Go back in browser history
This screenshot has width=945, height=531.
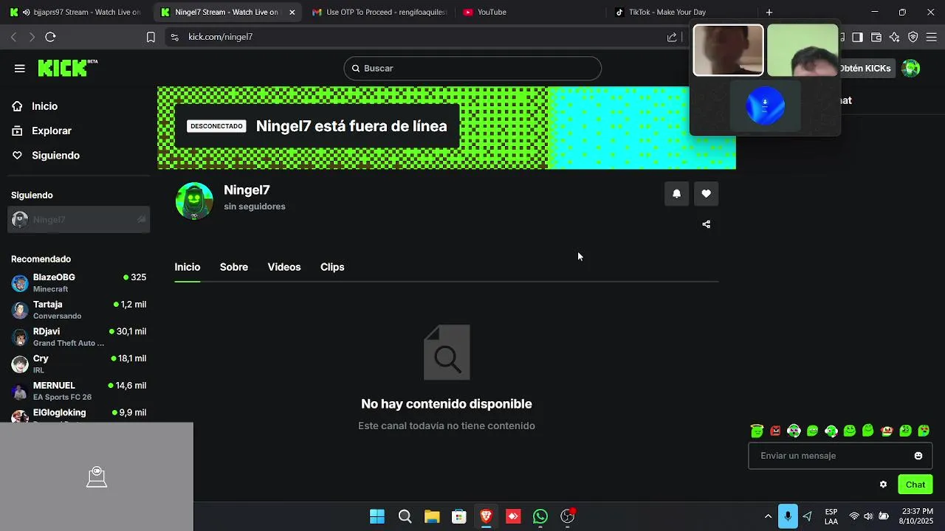click(x=13, y=37)
